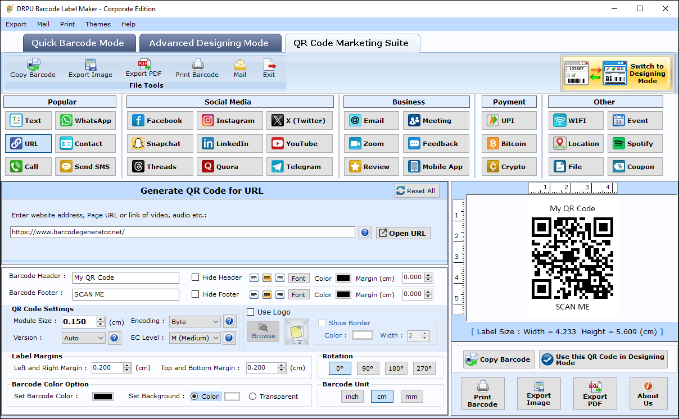Click the Export PDF toolbar icon
This screenshot has height=419, width=679.
(143, 69)
